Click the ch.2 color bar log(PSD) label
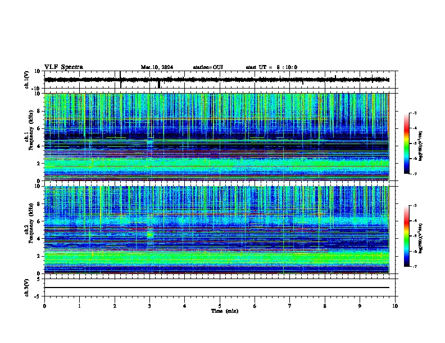Viewport: 445px width, 343px height. 420,238
